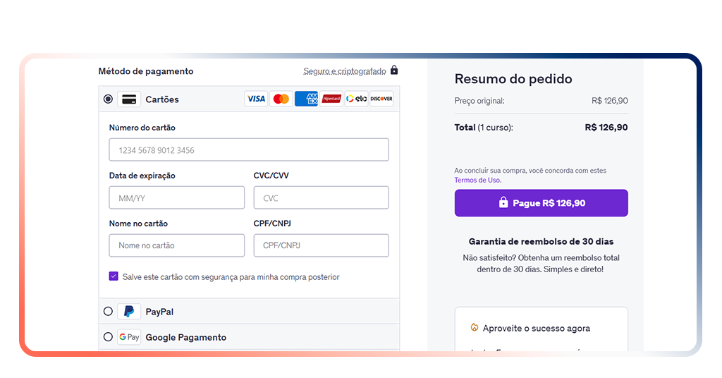Viewport: 722px width, 378px height.
Task: Click the American Express logo
Action: click(306, 99)
